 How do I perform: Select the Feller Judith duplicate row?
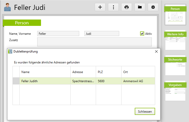(45, 81)
